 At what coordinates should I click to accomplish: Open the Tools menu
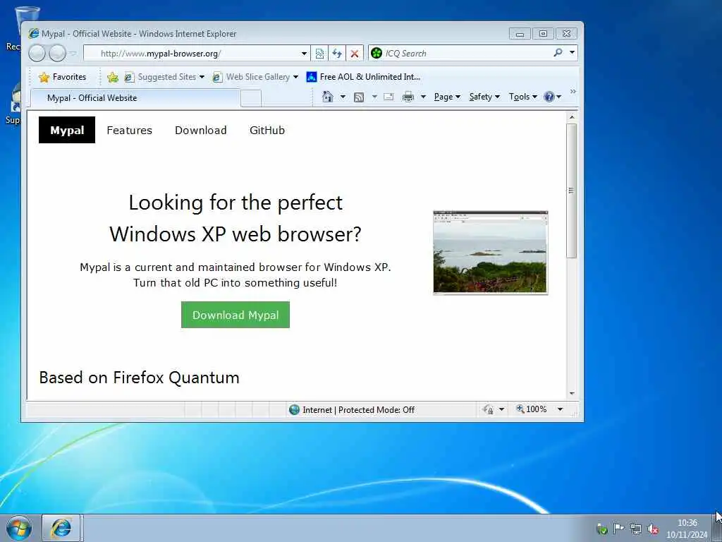522,97
